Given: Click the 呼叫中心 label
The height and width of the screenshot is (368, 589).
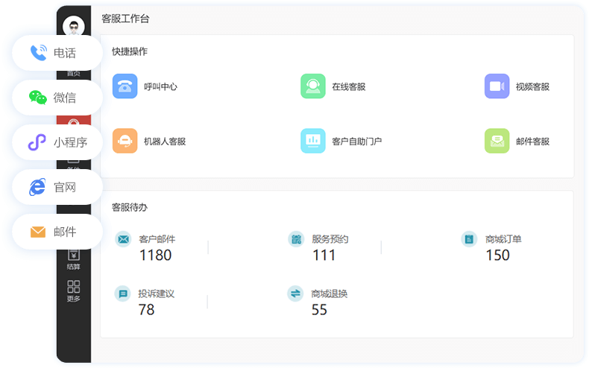Looking at the screenshot, I should (x=161, y=86).
